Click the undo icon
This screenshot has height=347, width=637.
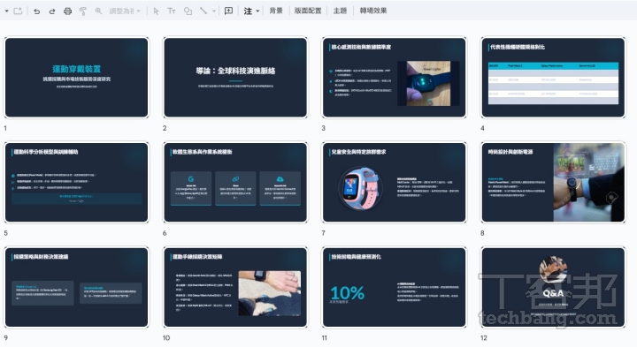(x=36, y=11)
